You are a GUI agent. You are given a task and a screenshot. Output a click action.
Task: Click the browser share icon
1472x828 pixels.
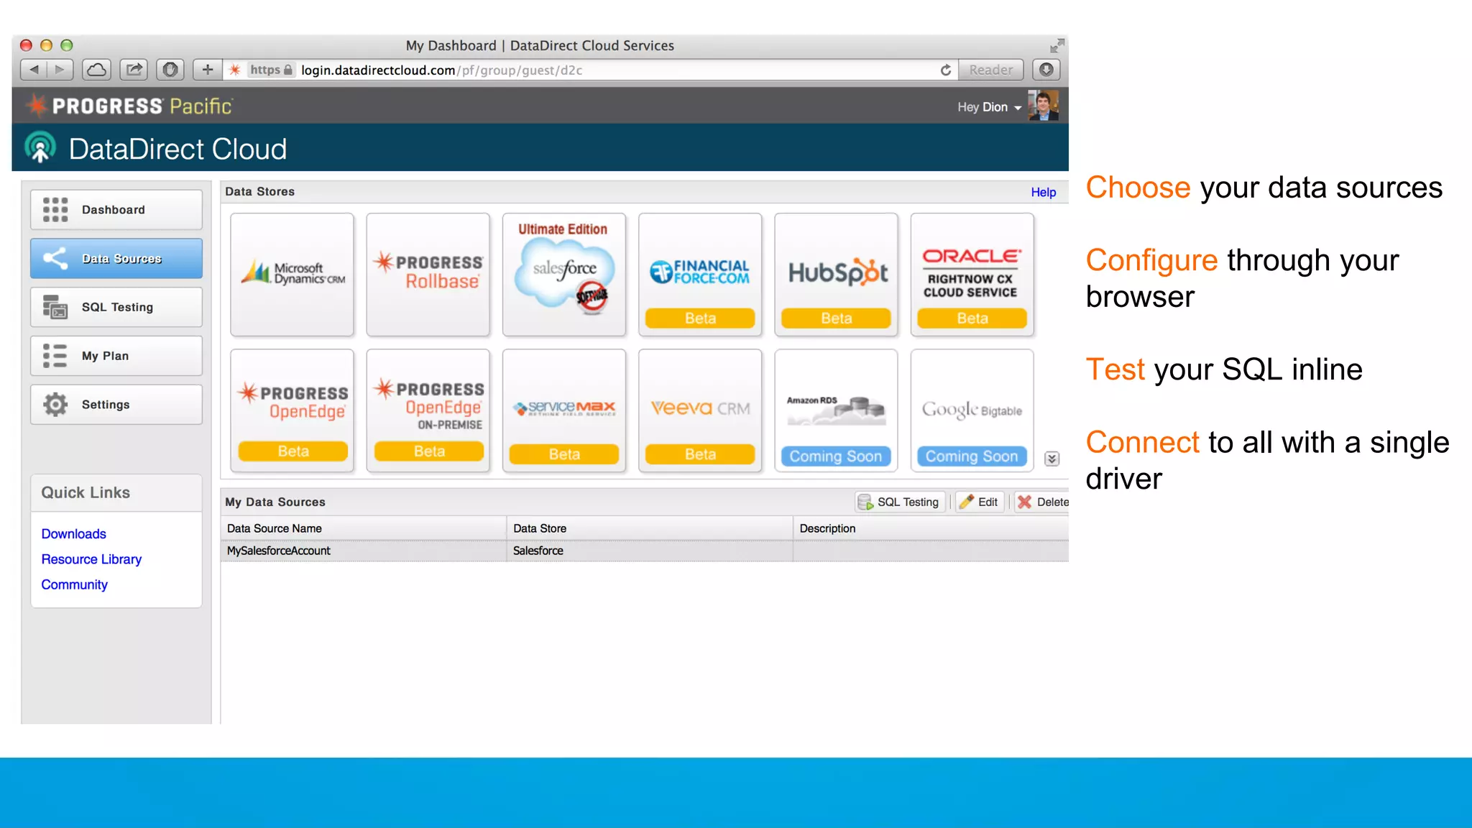pyautogui.click(x=134, y=70)
